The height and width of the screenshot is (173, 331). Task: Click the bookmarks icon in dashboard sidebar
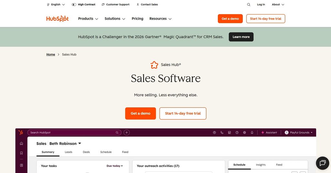pos(21,153)
